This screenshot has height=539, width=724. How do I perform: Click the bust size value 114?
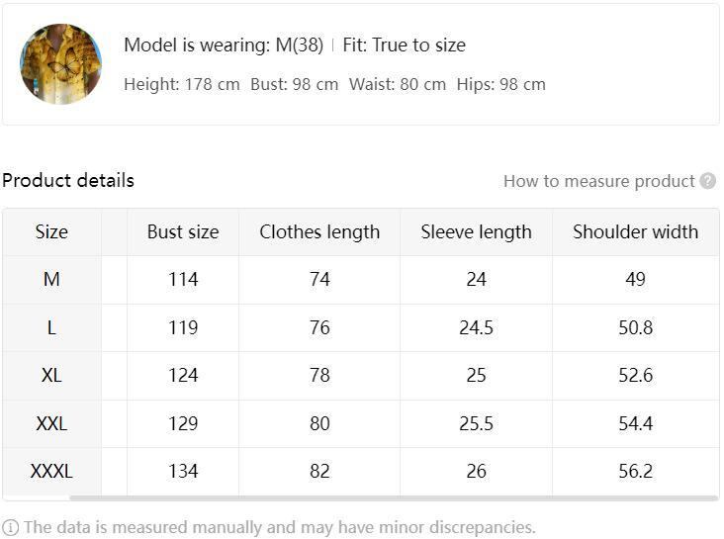(x=183, y=280)
